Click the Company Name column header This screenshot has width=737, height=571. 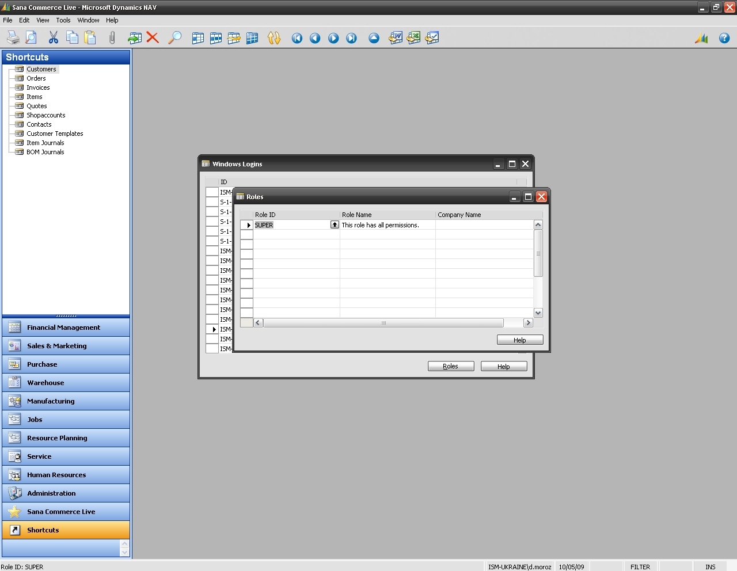click(x=484, y=215)
